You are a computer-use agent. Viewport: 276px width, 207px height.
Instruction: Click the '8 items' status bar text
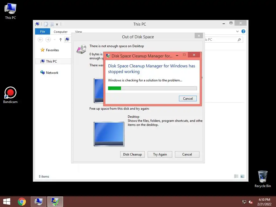coord(44,176)
